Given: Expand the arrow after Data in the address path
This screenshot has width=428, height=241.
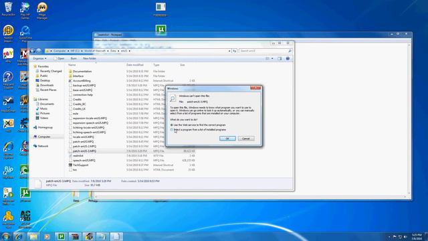Looking at the screenshot, I should pos(118,51).
